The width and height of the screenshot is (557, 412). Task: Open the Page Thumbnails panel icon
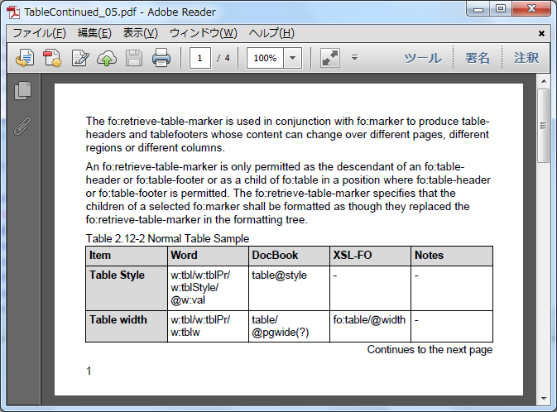tap(22, 91)
